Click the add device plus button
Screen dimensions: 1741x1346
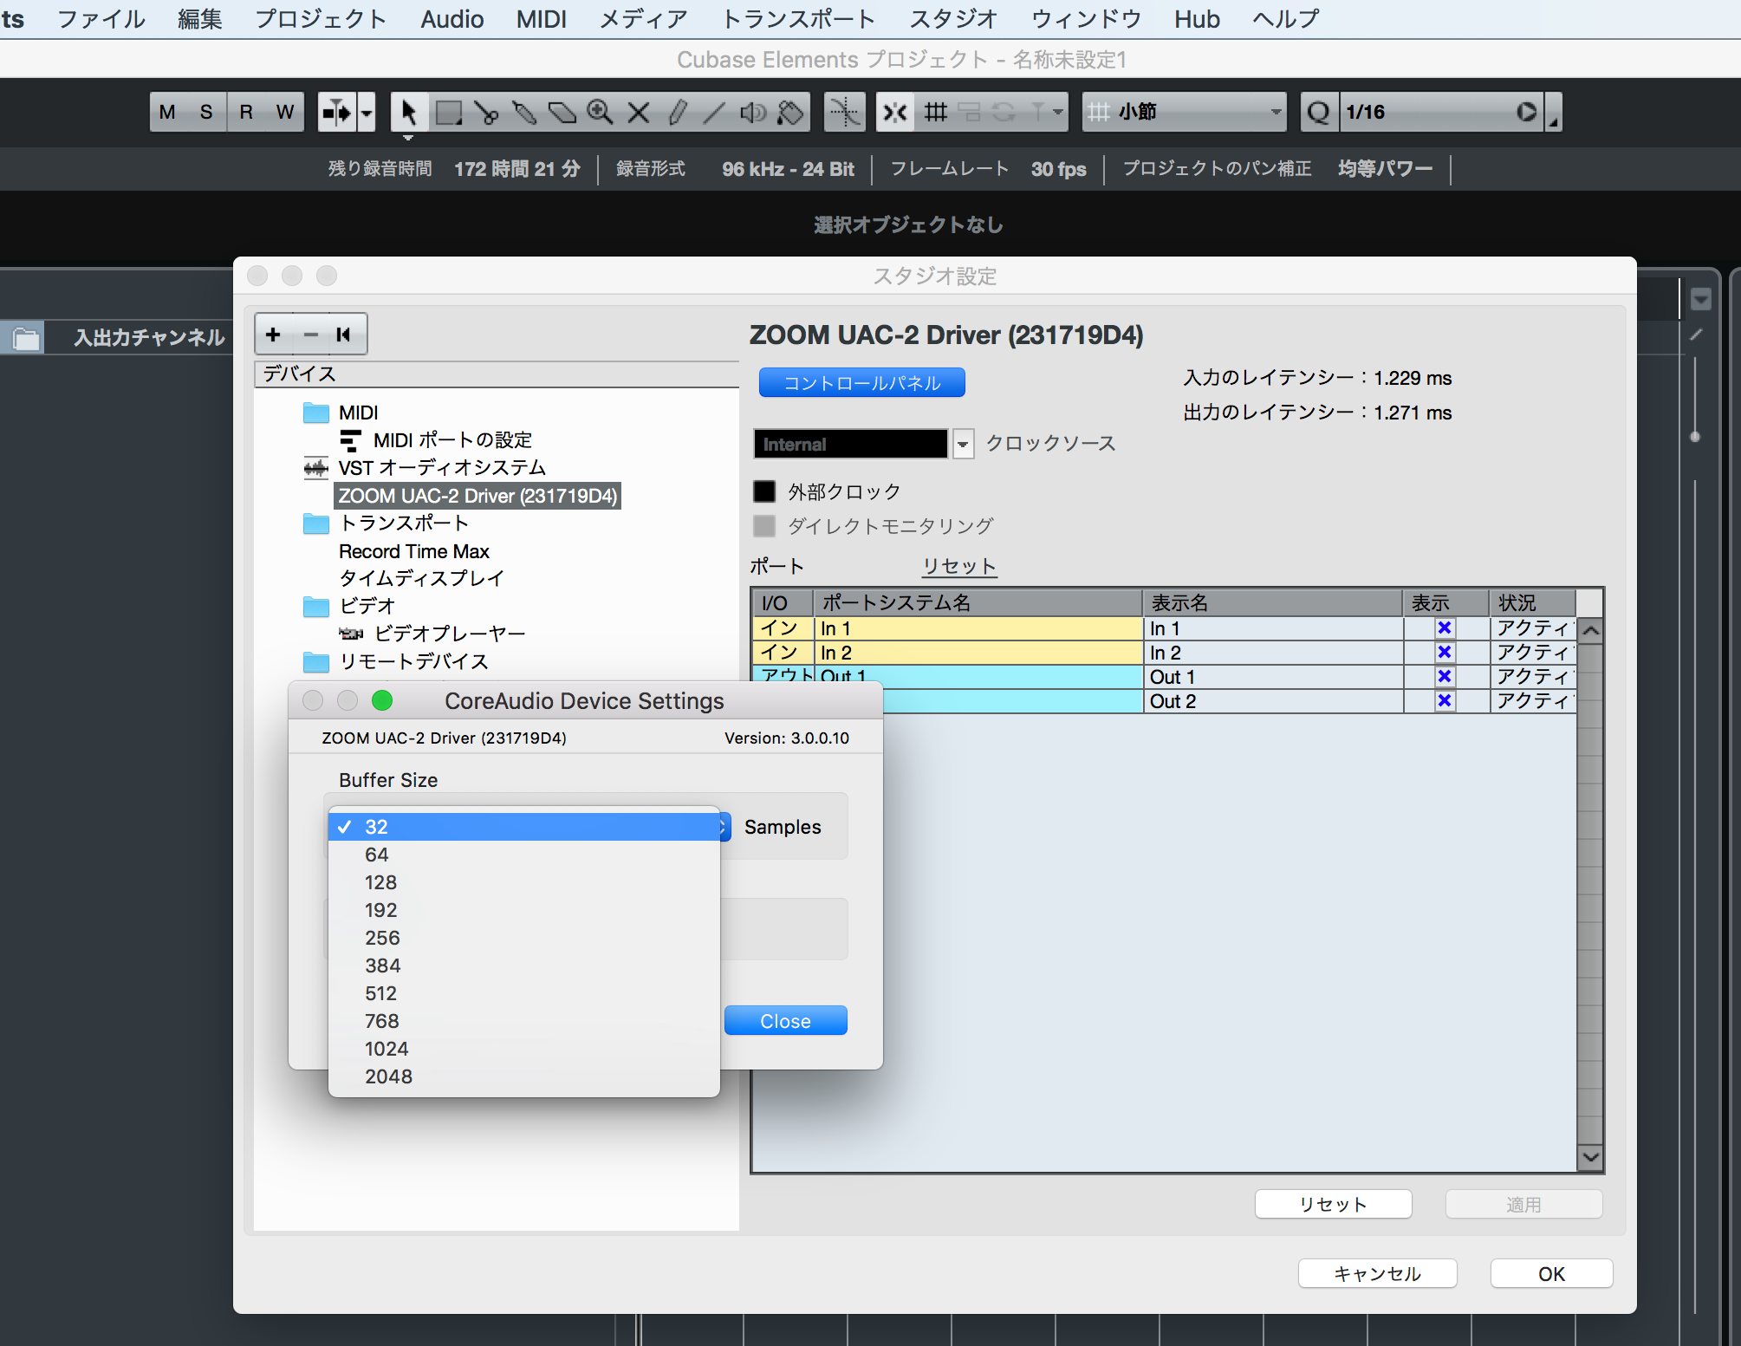coord(273,335)
